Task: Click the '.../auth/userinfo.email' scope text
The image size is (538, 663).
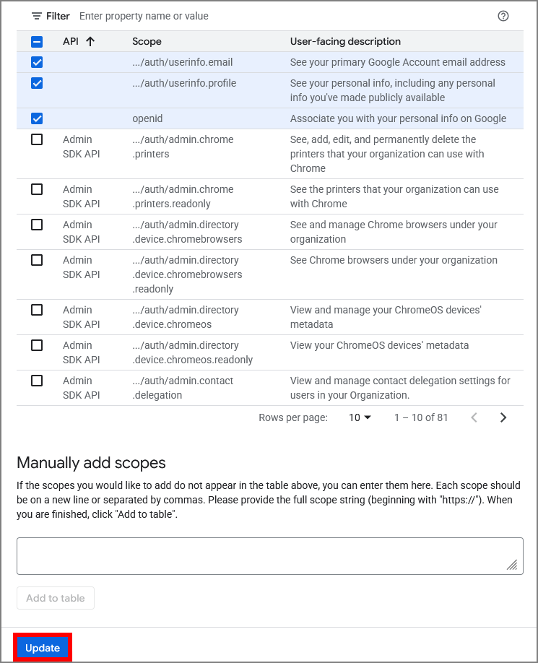Action: [x=183, y=62]
